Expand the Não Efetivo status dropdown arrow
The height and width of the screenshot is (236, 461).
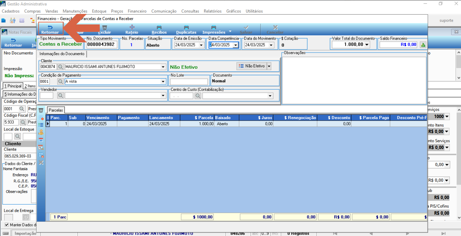pyautogui.click(x=269, y=66)
